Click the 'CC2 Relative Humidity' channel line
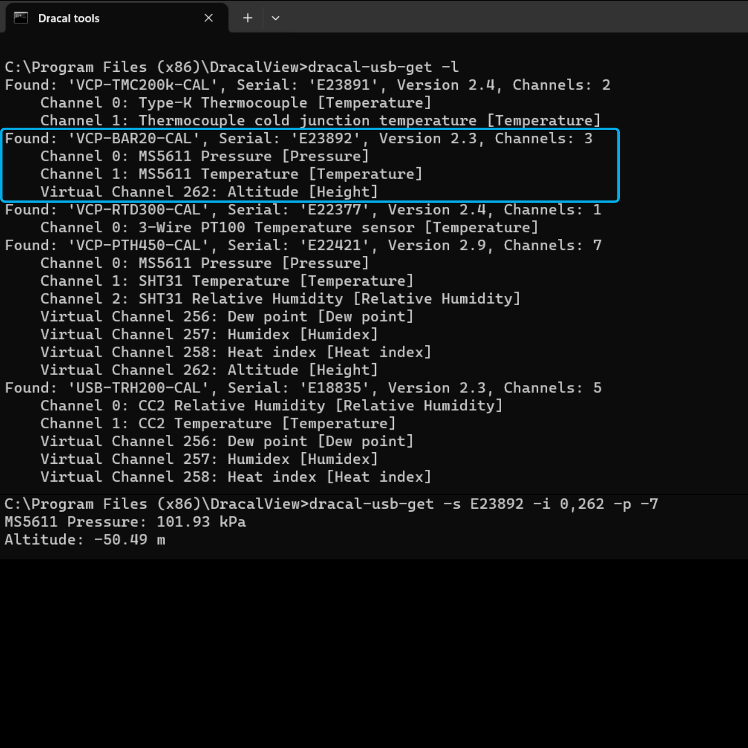 [271, 405]
